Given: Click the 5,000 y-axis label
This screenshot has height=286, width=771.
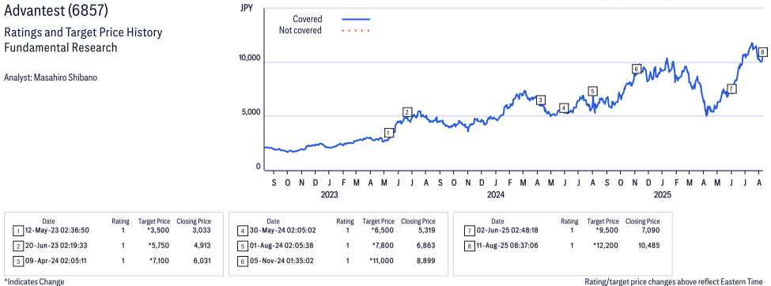Looking at the screenshot, I should point(251,112).
